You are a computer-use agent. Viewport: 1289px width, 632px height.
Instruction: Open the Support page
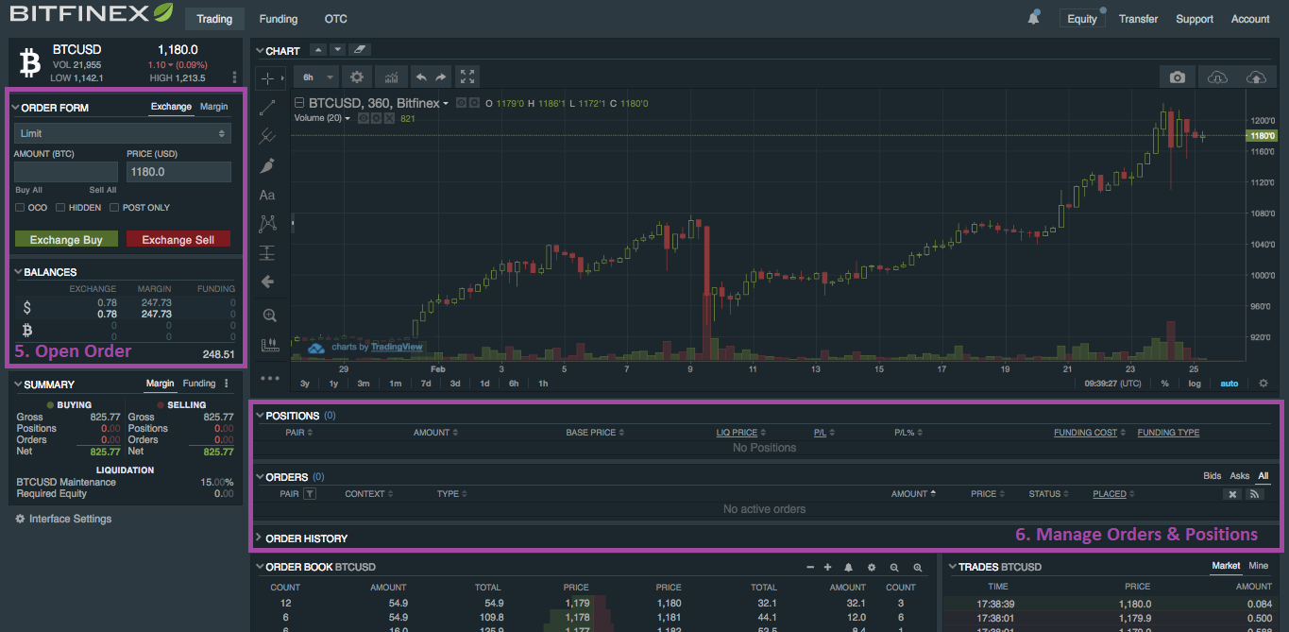(1195, 19)
